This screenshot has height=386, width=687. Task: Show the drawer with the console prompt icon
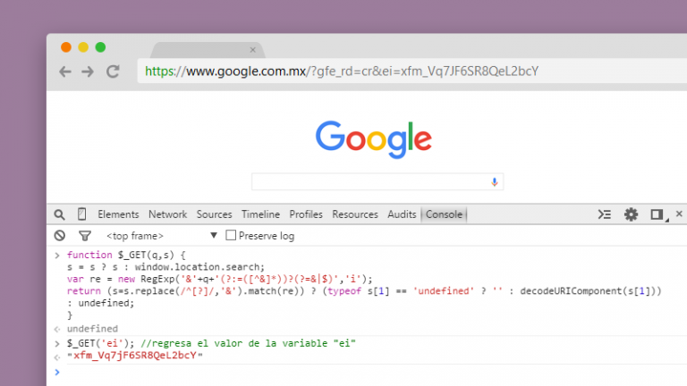tap(605, 214)
